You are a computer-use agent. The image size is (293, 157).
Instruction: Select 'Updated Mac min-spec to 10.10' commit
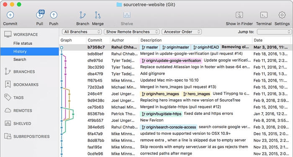[x=176, y=80]
